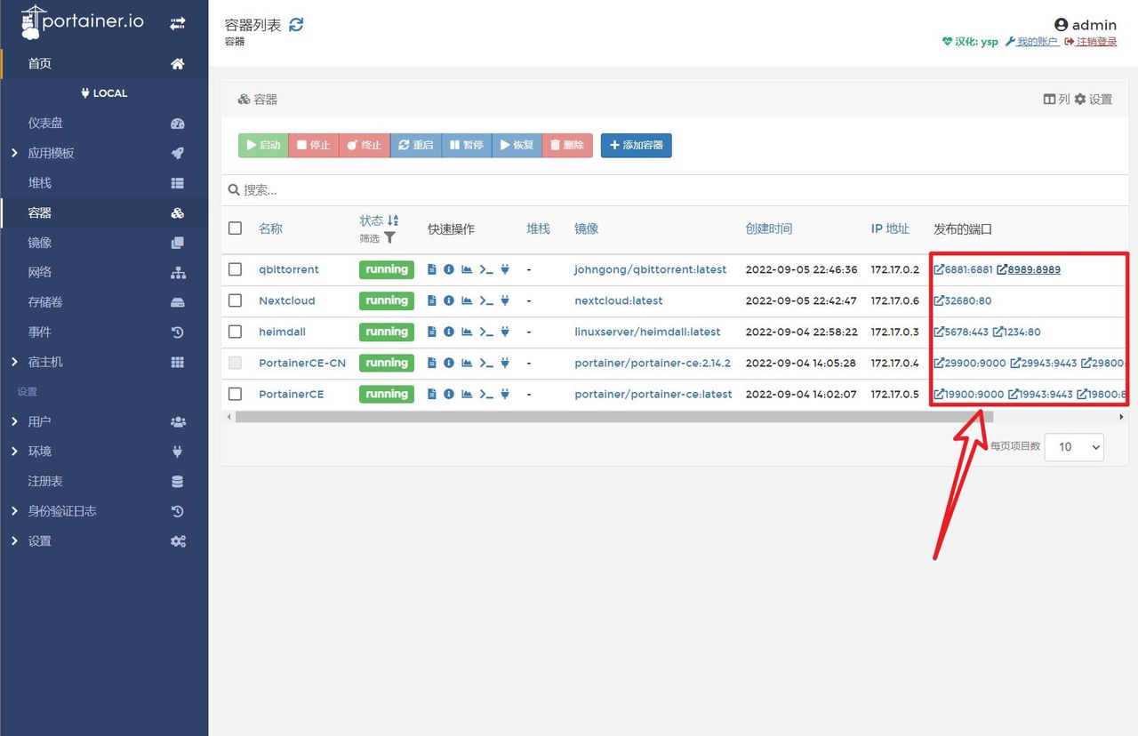
Task: Click the 终止 kill button
Action: coord(365,145)
